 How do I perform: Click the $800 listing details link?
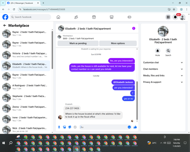(78, 38)
